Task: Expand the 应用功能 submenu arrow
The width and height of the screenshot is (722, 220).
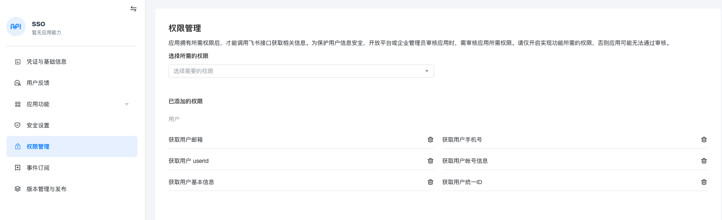Action: [x=127, y=104]
